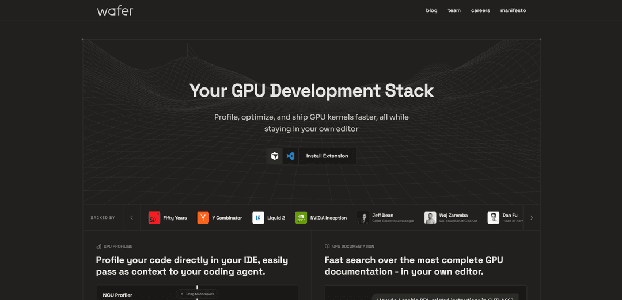622x300 pixels.
Task: Open the careers navigation link
Action: point(480,10)
